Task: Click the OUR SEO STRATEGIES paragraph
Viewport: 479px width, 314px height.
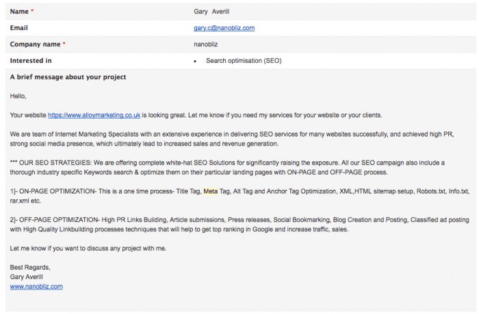Action: [227, 167]
